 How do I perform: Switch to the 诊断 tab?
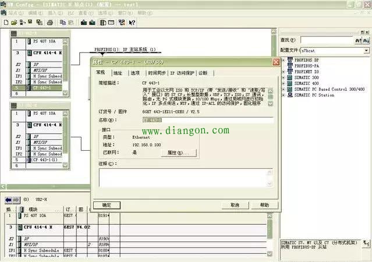coord(203,73)
